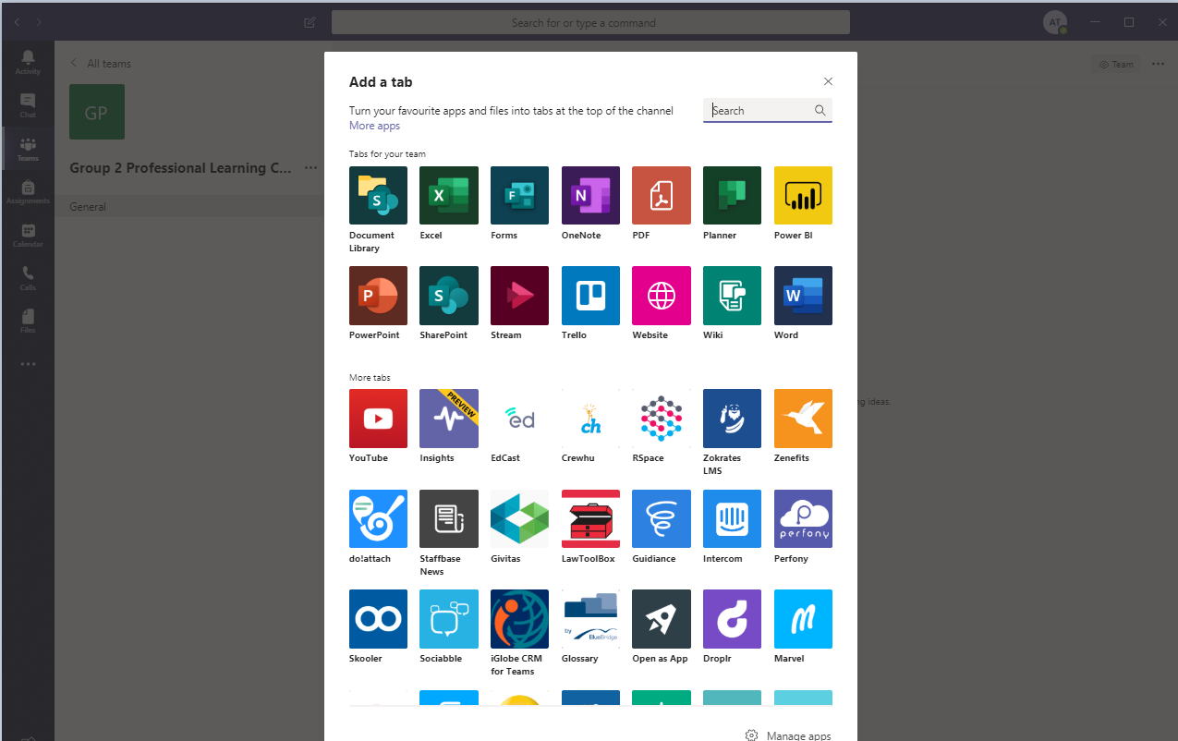The height and width of the screenshot is (741, 1178).
Task: Select the Word app tile
Action: [803, 296]
